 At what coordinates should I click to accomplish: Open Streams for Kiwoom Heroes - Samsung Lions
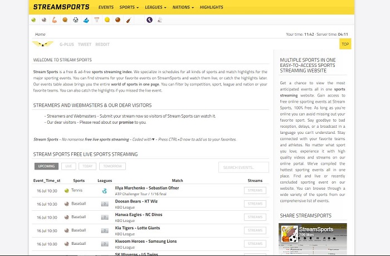(255, 244)
